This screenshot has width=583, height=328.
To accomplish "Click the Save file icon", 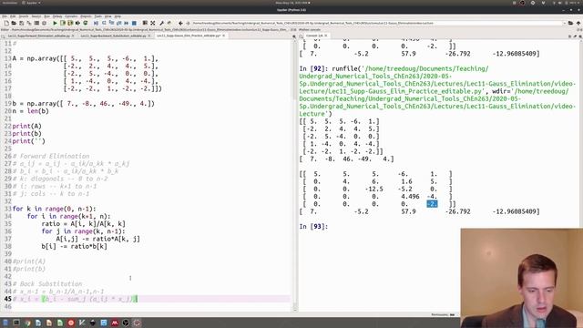I will (x=21, y=23).
